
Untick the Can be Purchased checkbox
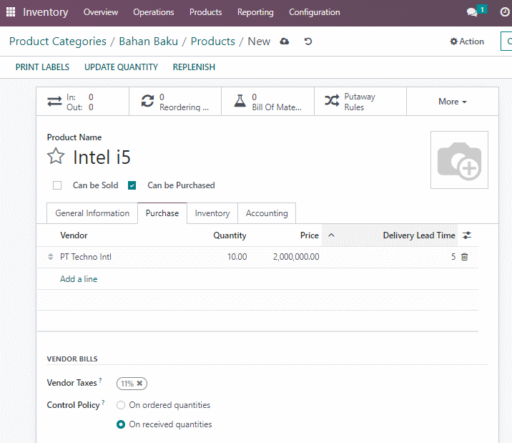pos(132,185)
